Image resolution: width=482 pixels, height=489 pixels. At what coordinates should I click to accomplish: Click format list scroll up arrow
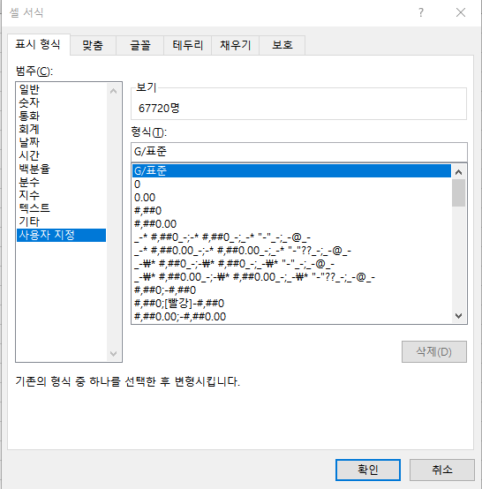click(458, 172)
